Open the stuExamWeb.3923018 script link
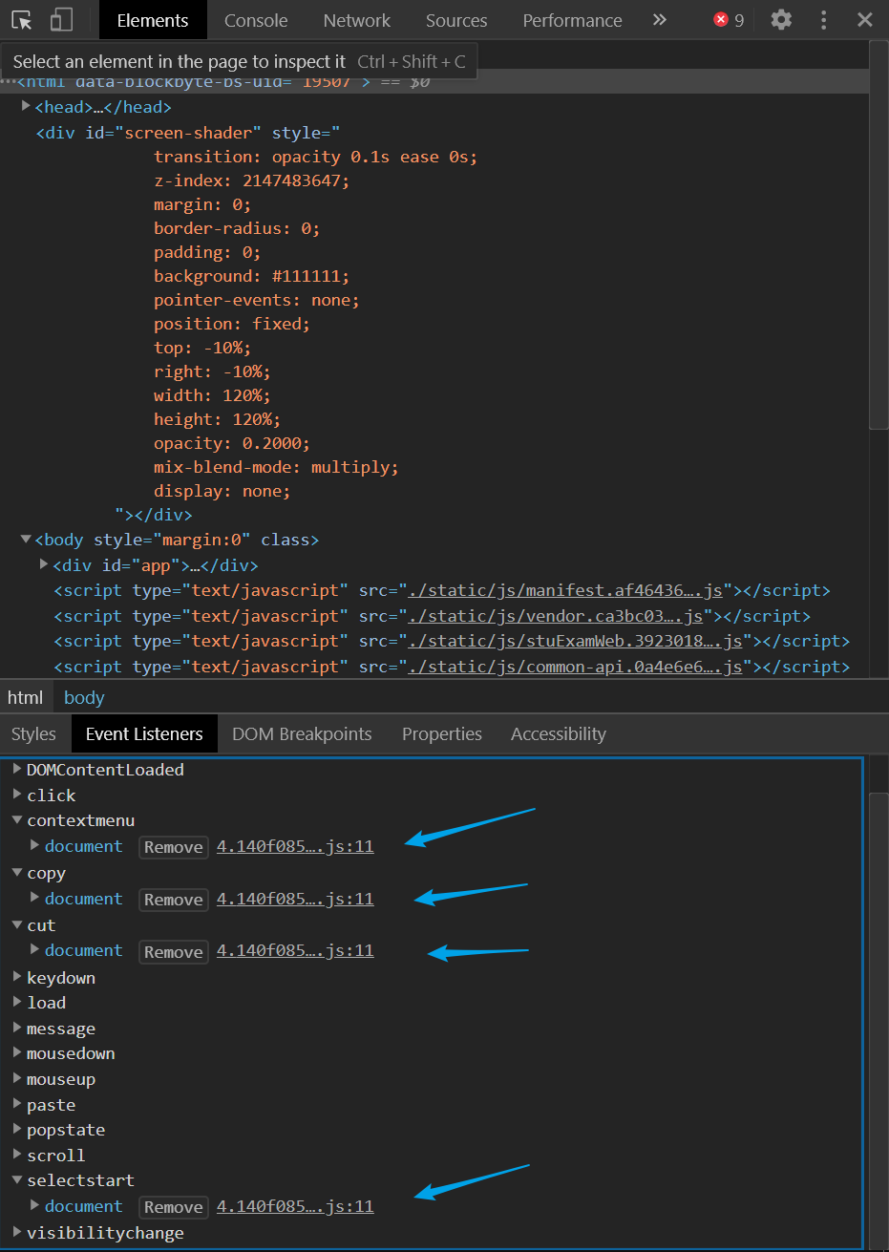Image resolution: width=889 pixels, height=1252 pixels. tap(575, 641)
